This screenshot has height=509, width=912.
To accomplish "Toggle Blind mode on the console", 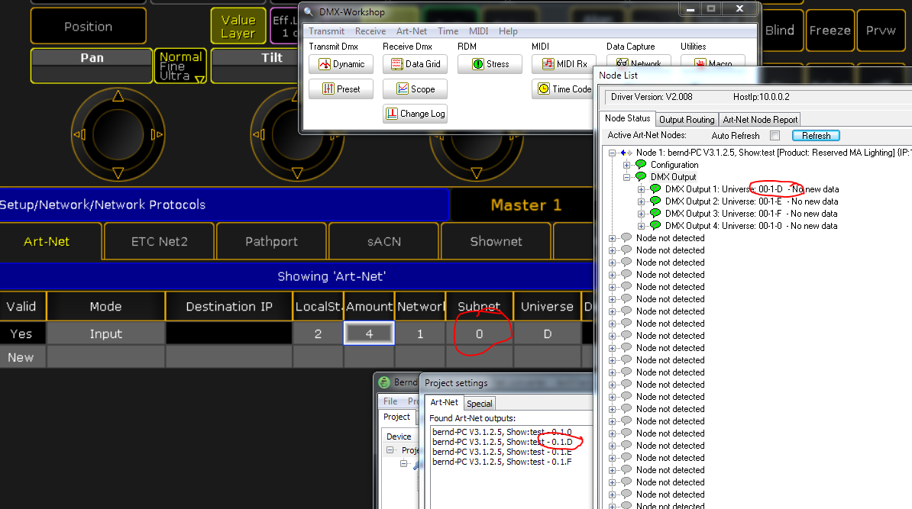I will click(779, 31).
